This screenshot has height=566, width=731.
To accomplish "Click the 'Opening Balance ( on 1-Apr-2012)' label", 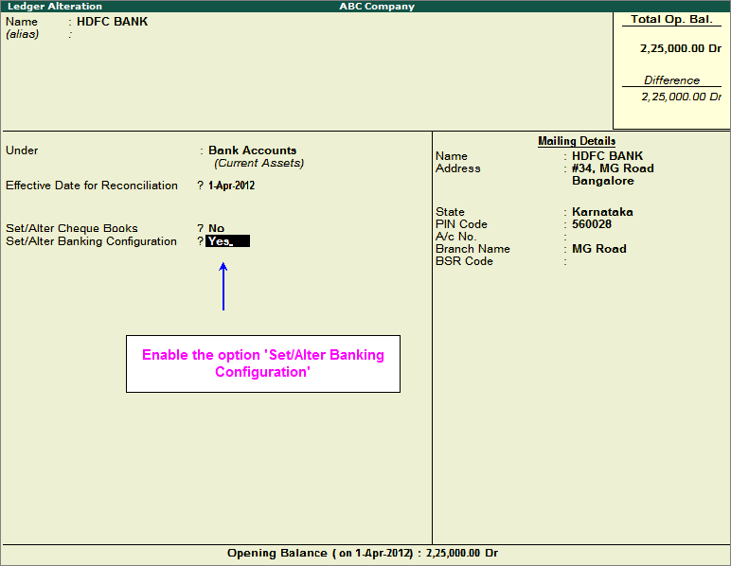I will 320,554.
